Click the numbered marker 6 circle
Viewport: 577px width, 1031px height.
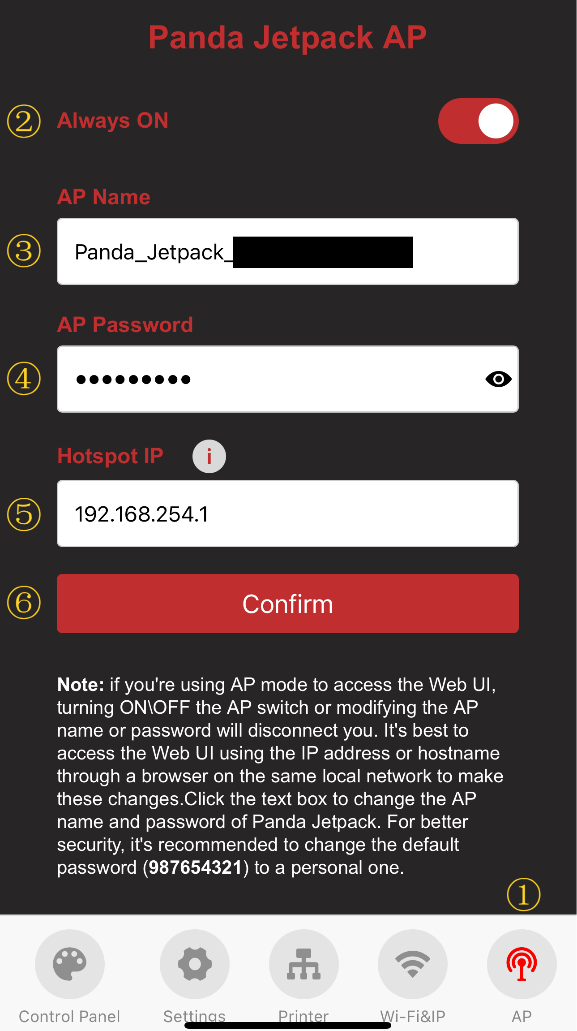24,602
